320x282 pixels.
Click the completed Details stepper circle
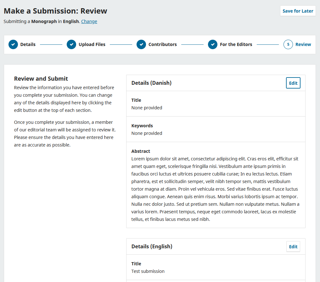13,44
